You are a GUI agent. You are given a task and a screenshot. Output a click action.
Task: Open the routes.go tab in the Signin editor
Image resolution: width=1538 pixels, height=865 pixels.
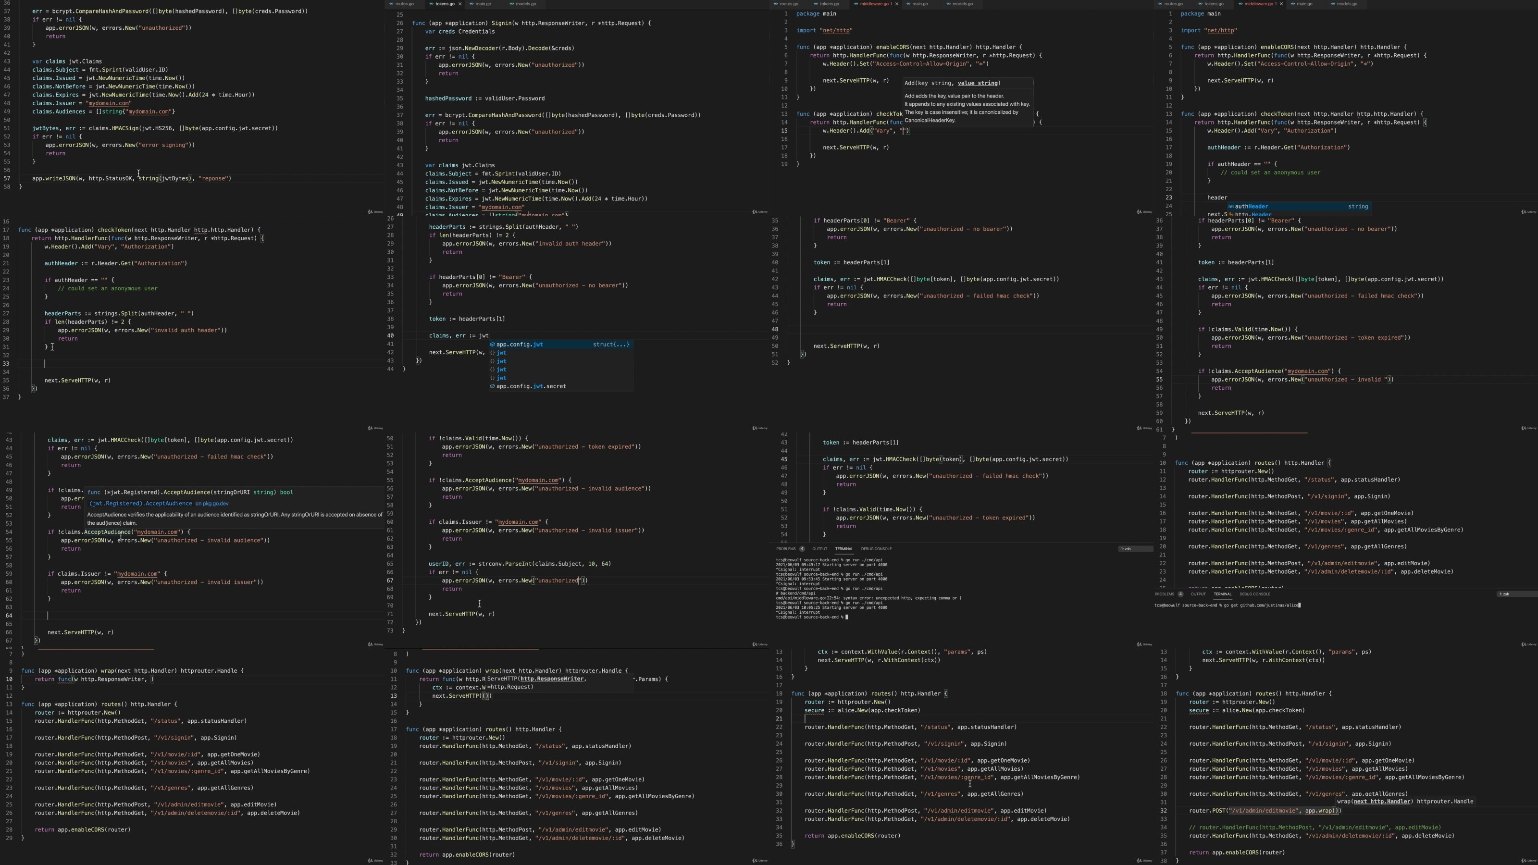(x=404, y=4)
